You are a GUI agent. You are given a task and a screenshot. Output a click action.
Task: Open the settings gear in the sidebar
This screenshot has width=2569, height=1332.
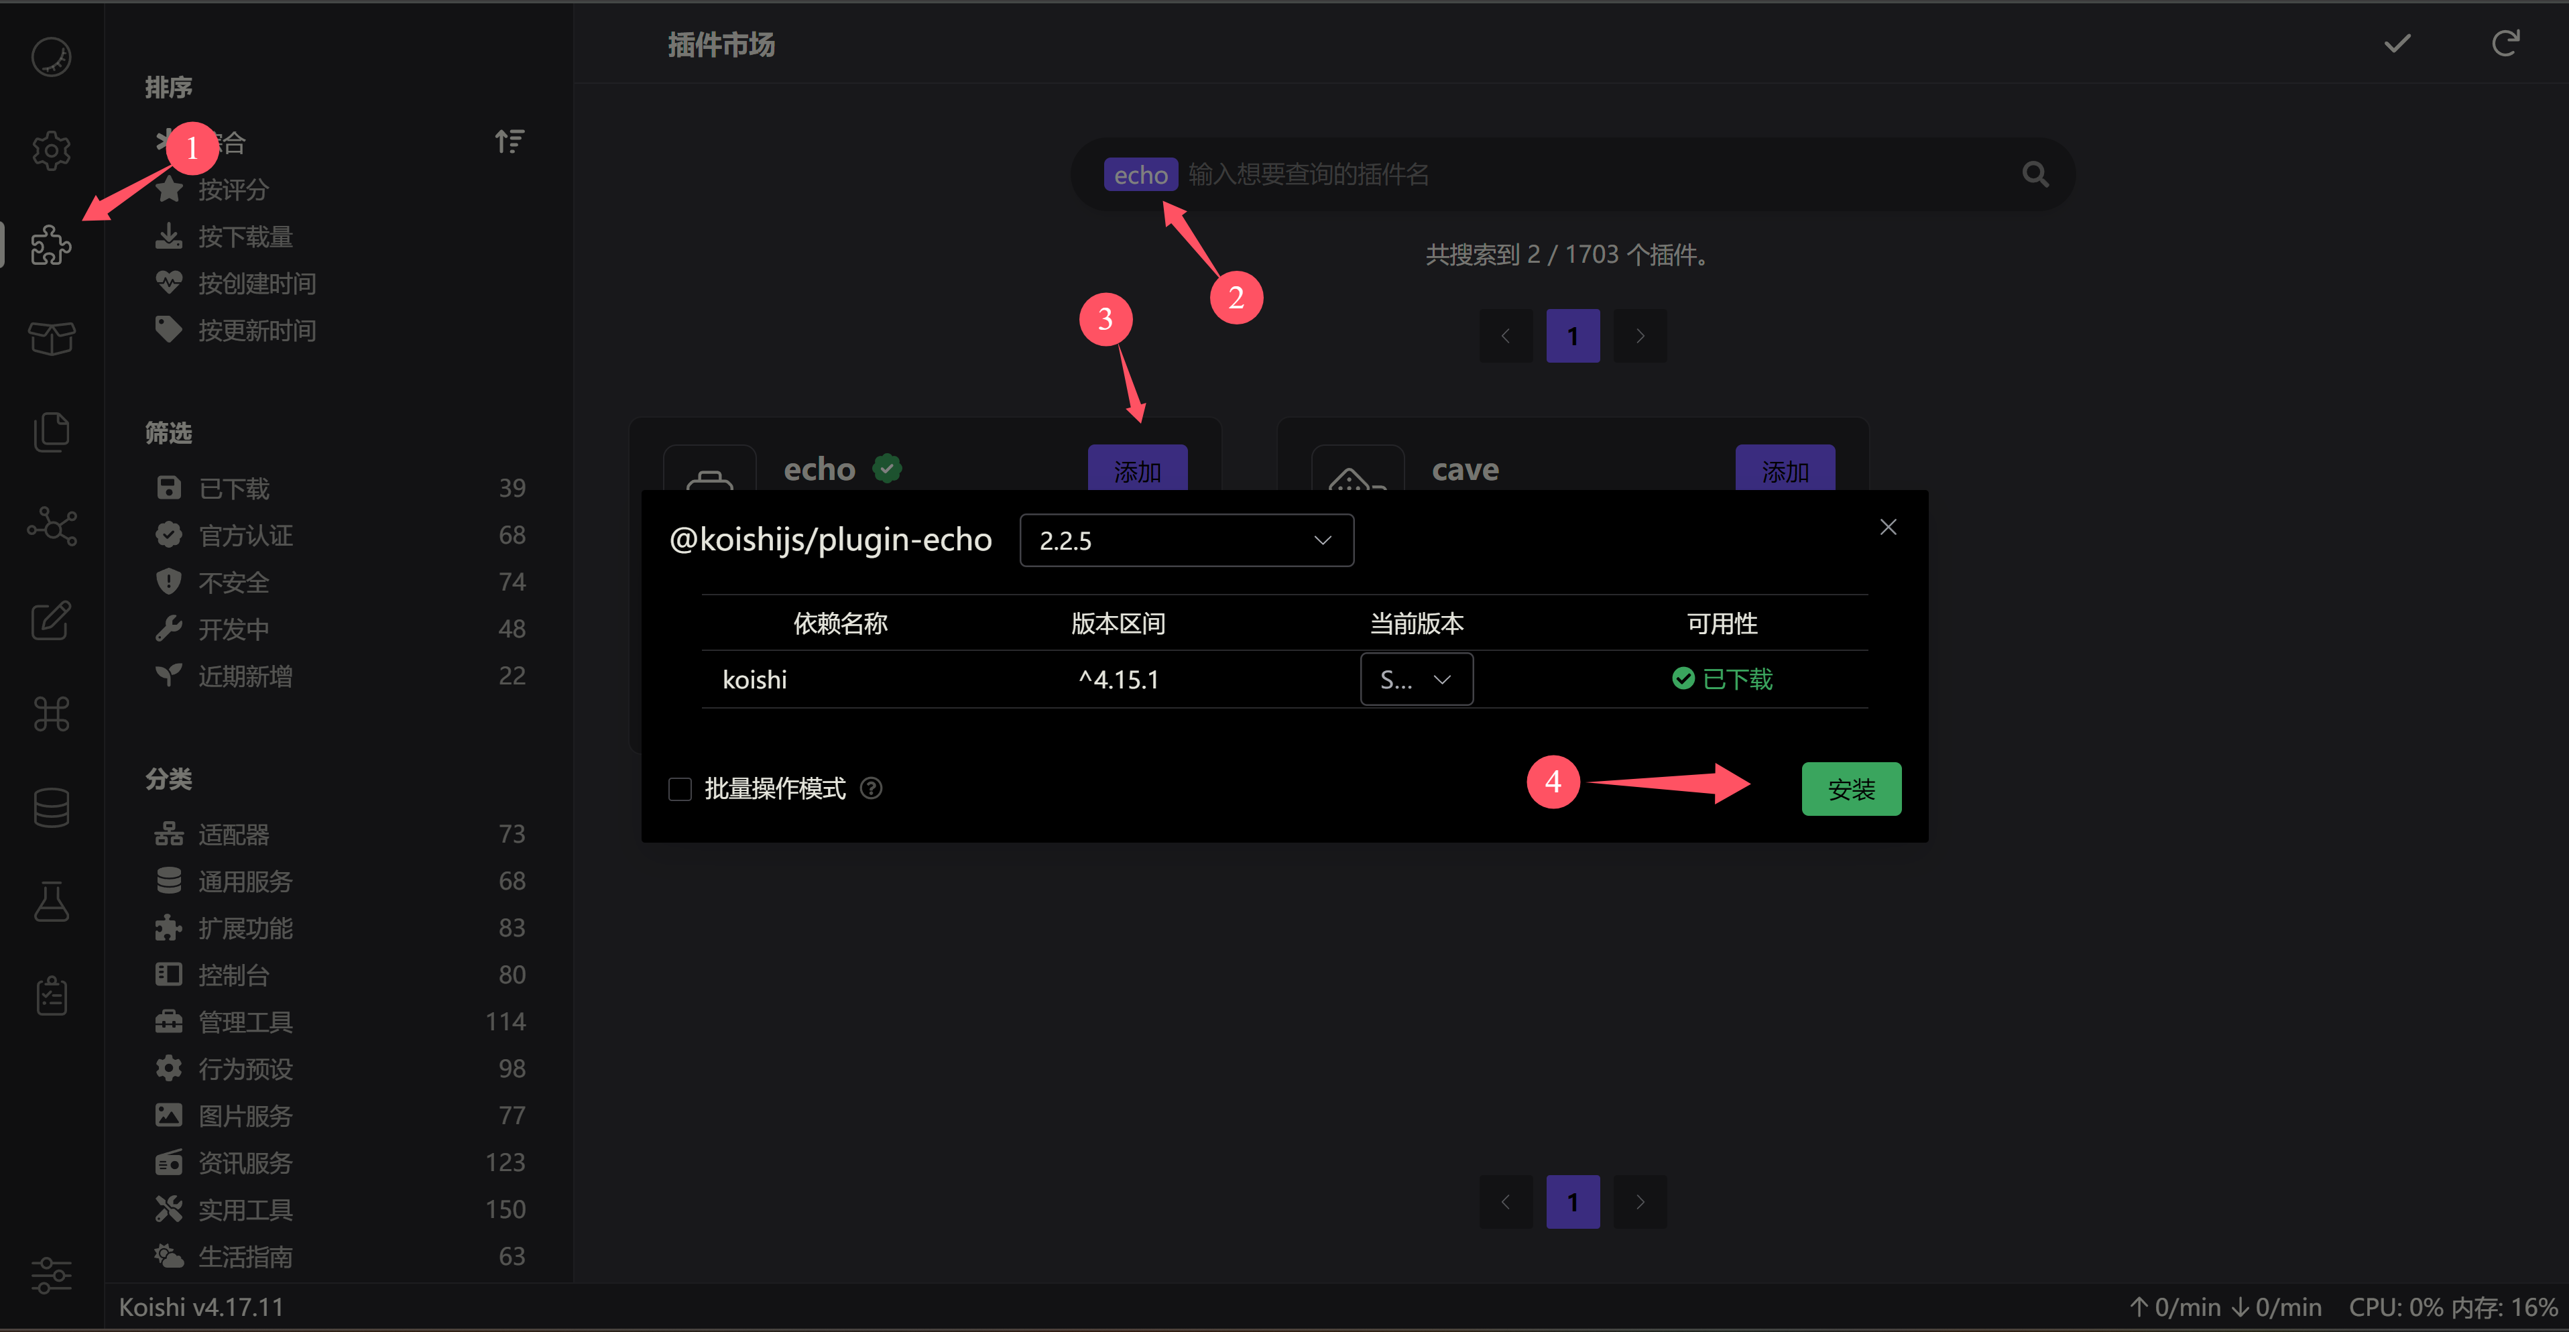point(51,151)
